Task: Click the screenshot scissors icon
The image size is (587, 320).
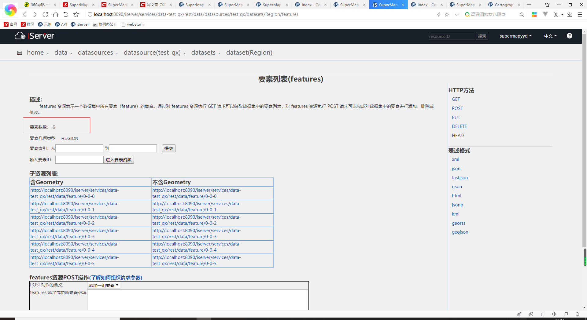Action: (x=556, y=14)
